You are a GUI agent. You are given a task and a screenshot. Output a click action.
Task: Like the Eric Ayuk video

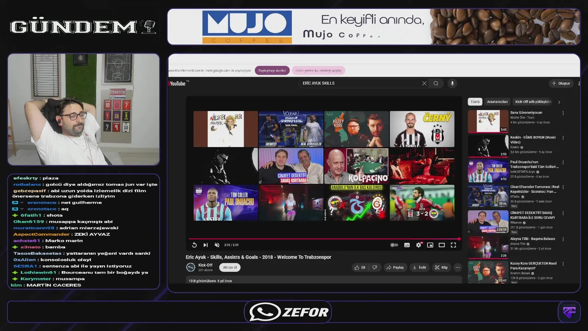click(359, 267)
